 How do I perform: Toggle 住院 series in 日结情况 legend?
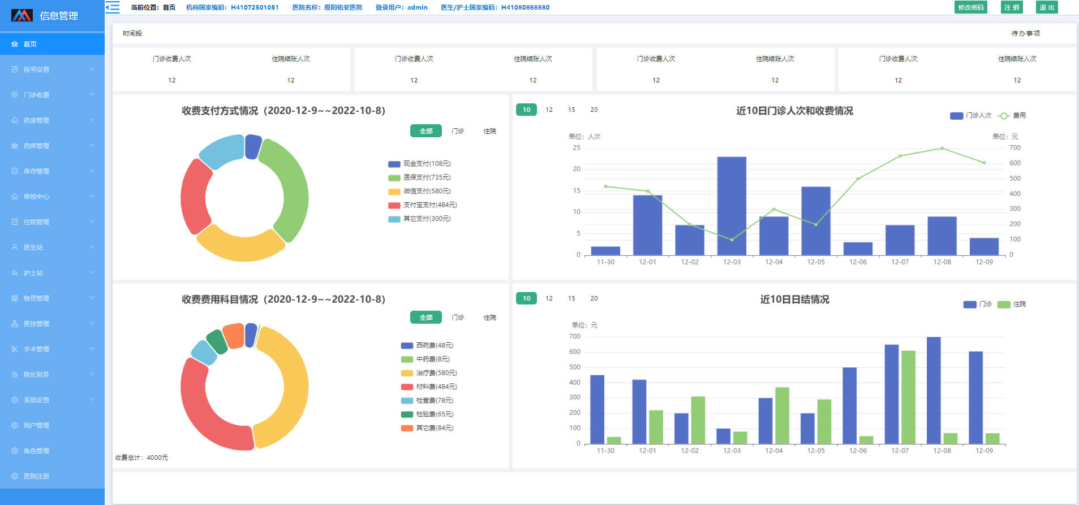1012,304
